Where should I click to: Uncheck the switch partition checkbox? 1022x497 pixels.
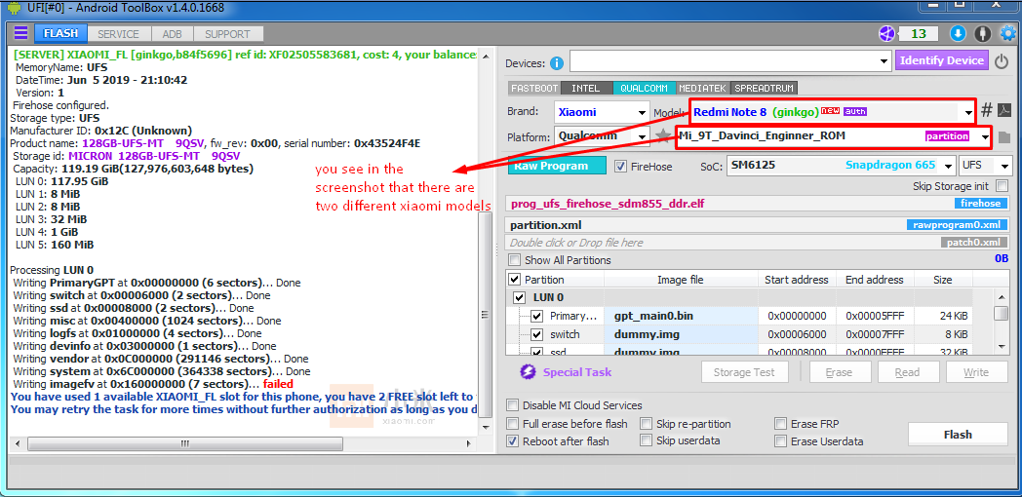(x=537, y=335)
